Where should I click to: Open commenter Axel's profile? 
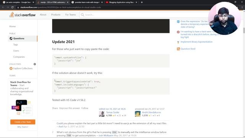point(60,127)
